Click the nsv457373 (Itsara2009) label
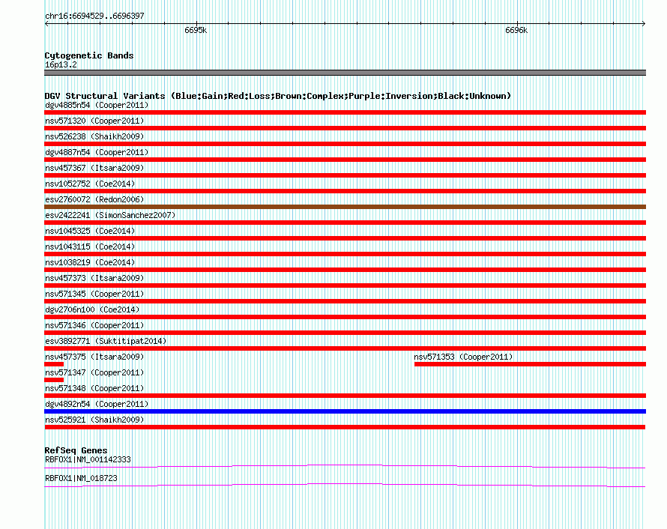 pos(94,278)
